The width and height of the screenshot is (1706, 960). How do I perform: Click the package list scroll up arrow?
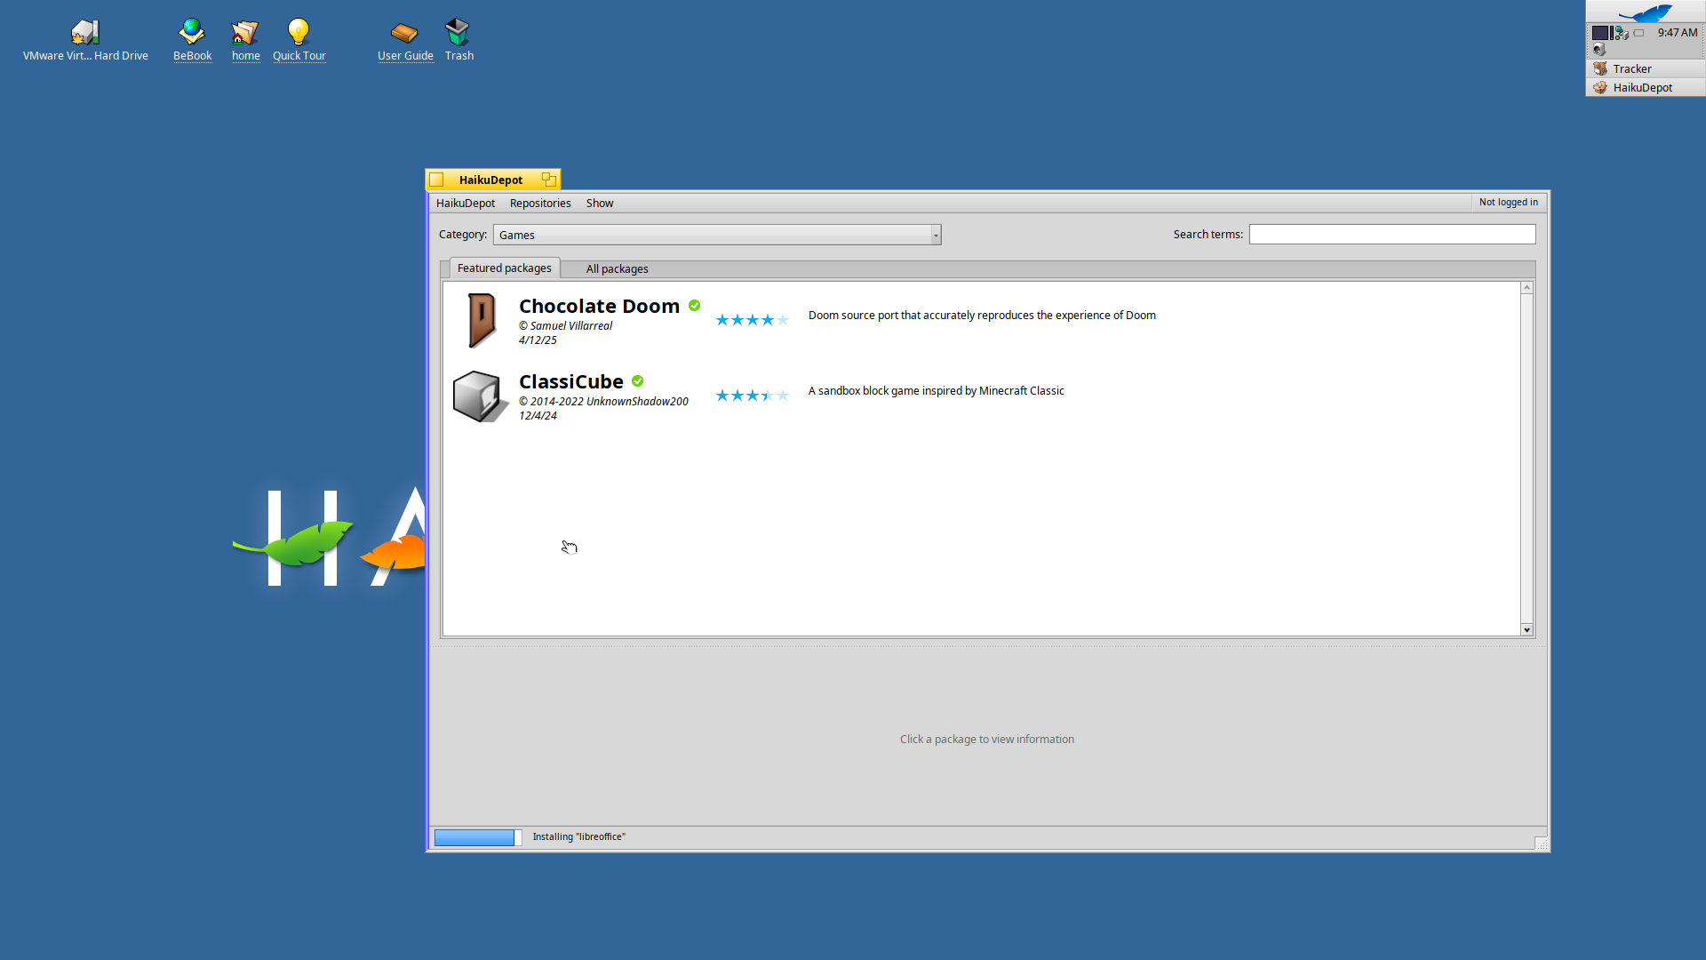[x=1527, y=287]
